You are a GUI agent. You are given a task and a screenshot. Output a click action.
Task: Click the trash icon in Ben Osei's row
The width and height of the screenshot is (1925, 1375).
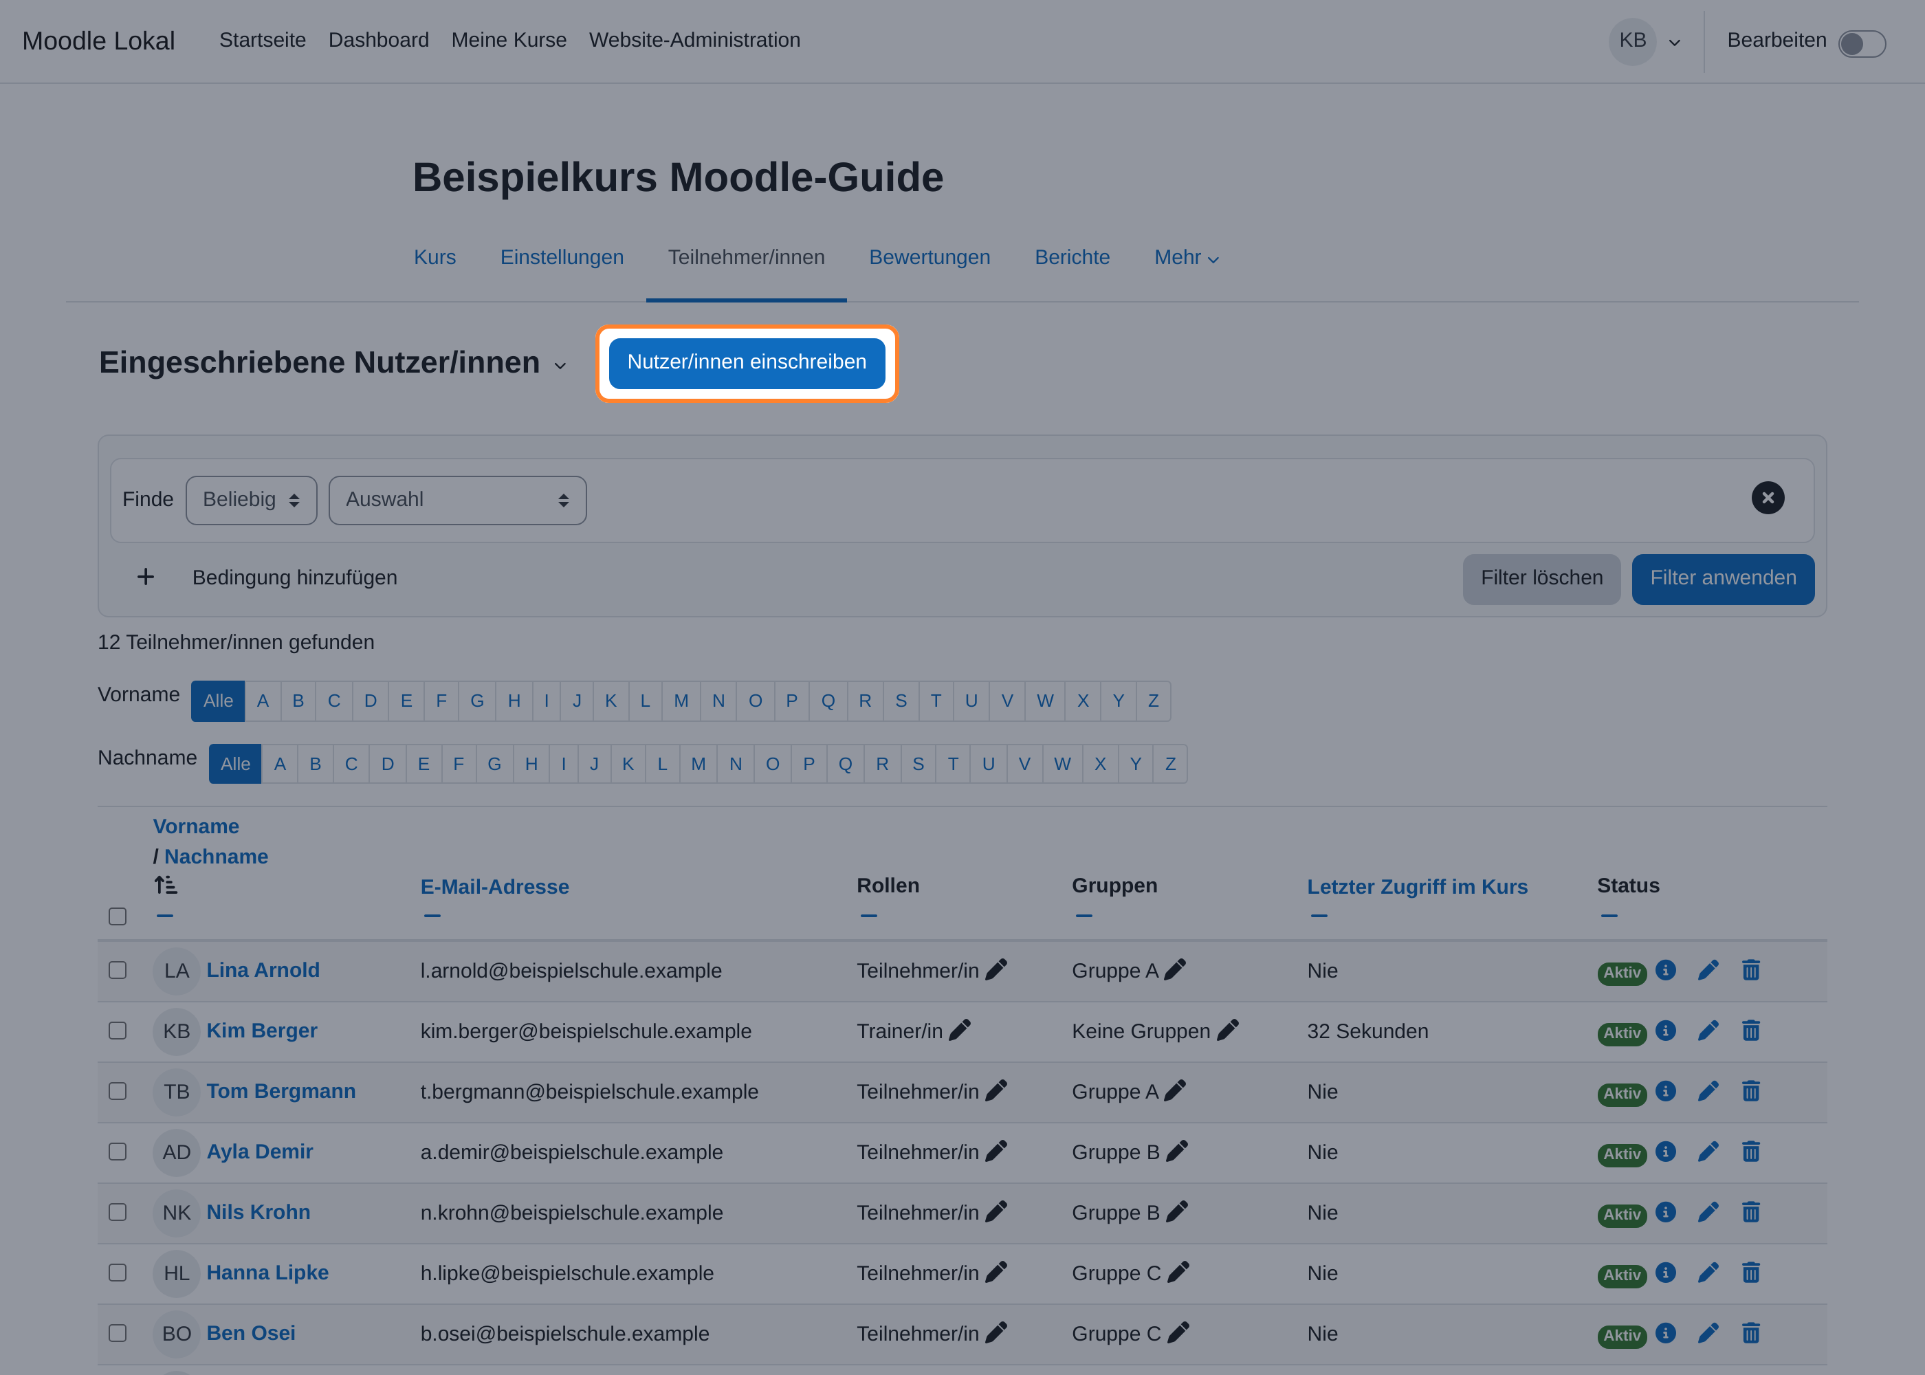[x=1750, y=1332]
